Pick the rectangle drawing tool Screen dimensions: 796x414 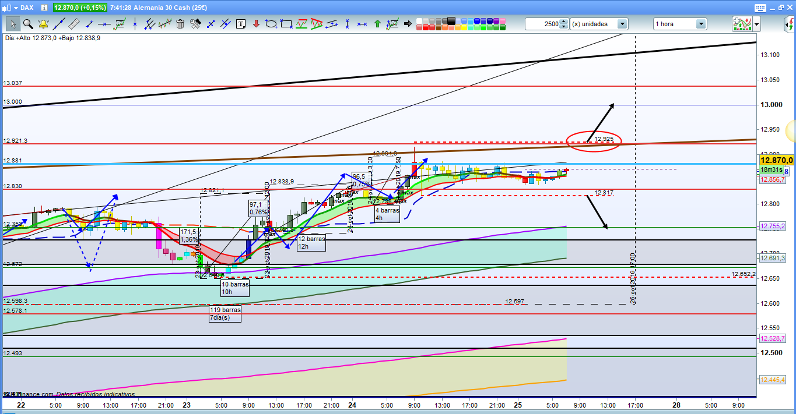286,24
